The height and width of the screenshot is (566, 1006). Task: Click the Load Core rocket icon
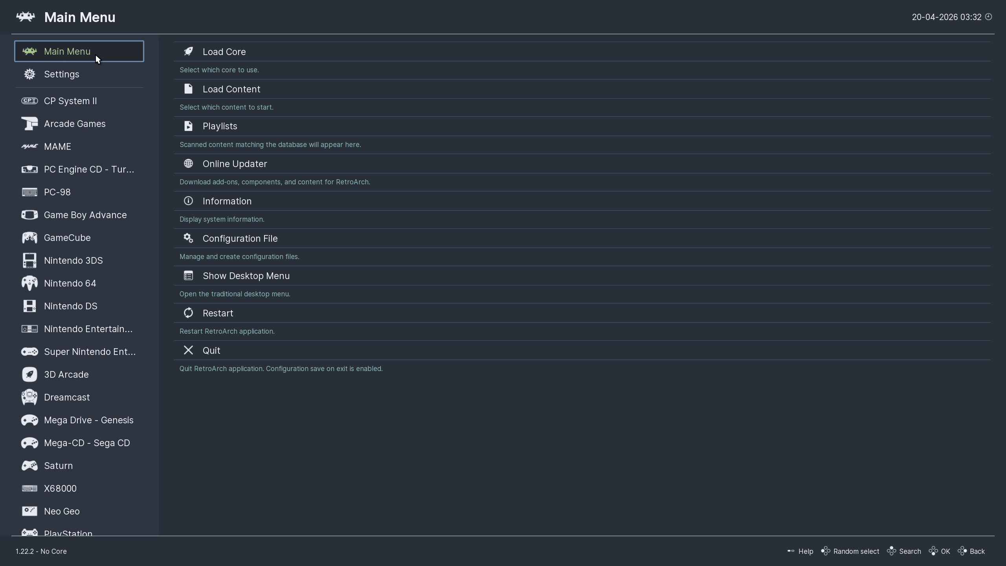[x=188, y=51]
